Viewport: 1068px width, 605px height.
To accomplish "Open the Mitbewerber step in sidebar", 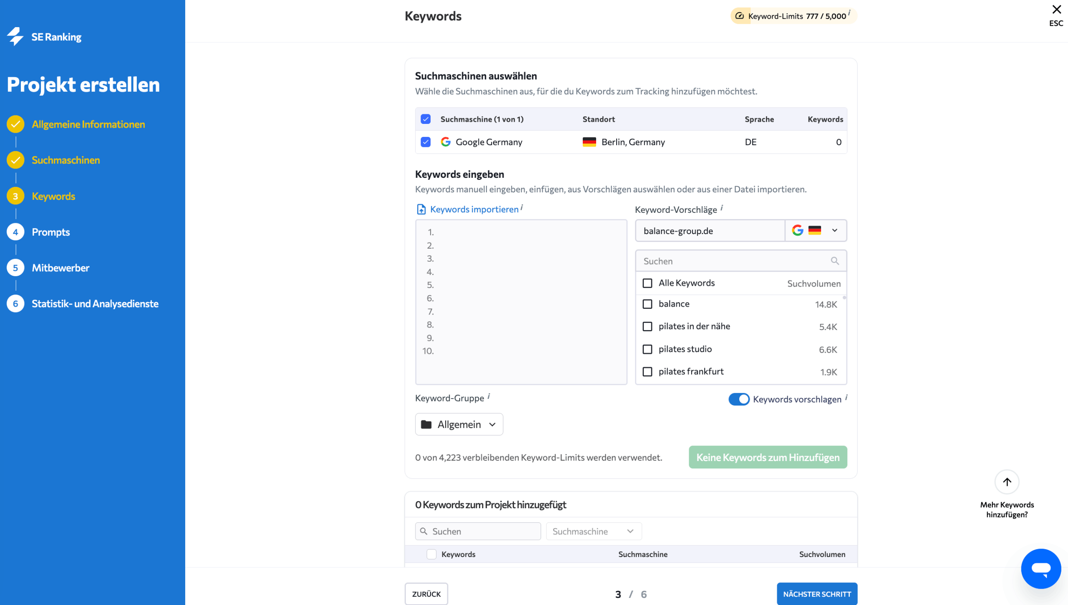I will click(60, 268).
